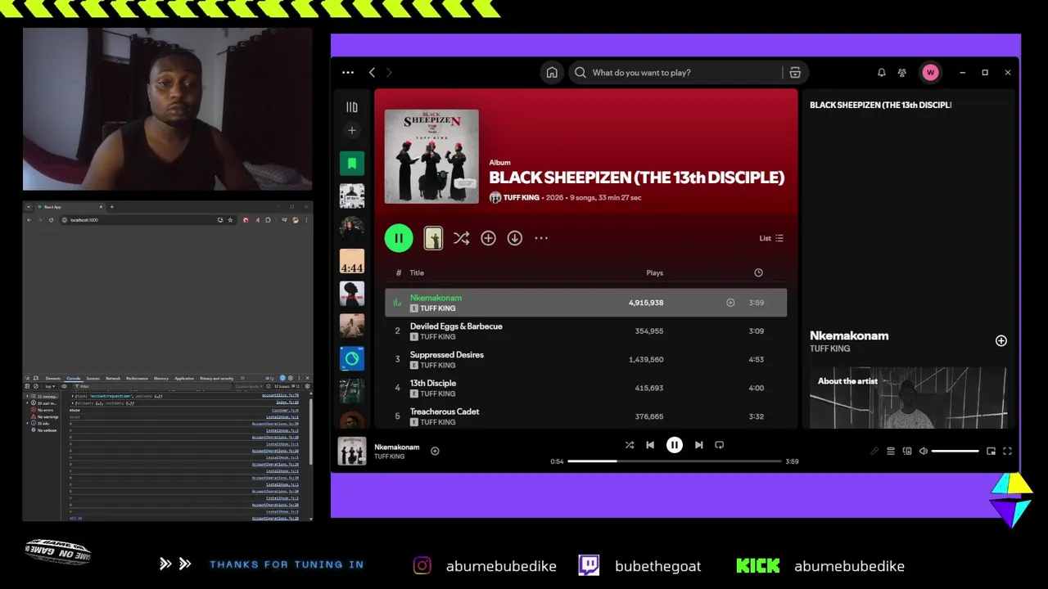Screen dimensions: 1048x589
Task: Connect to a device icon
Action: pyautogui.click(x=906, y=451)
